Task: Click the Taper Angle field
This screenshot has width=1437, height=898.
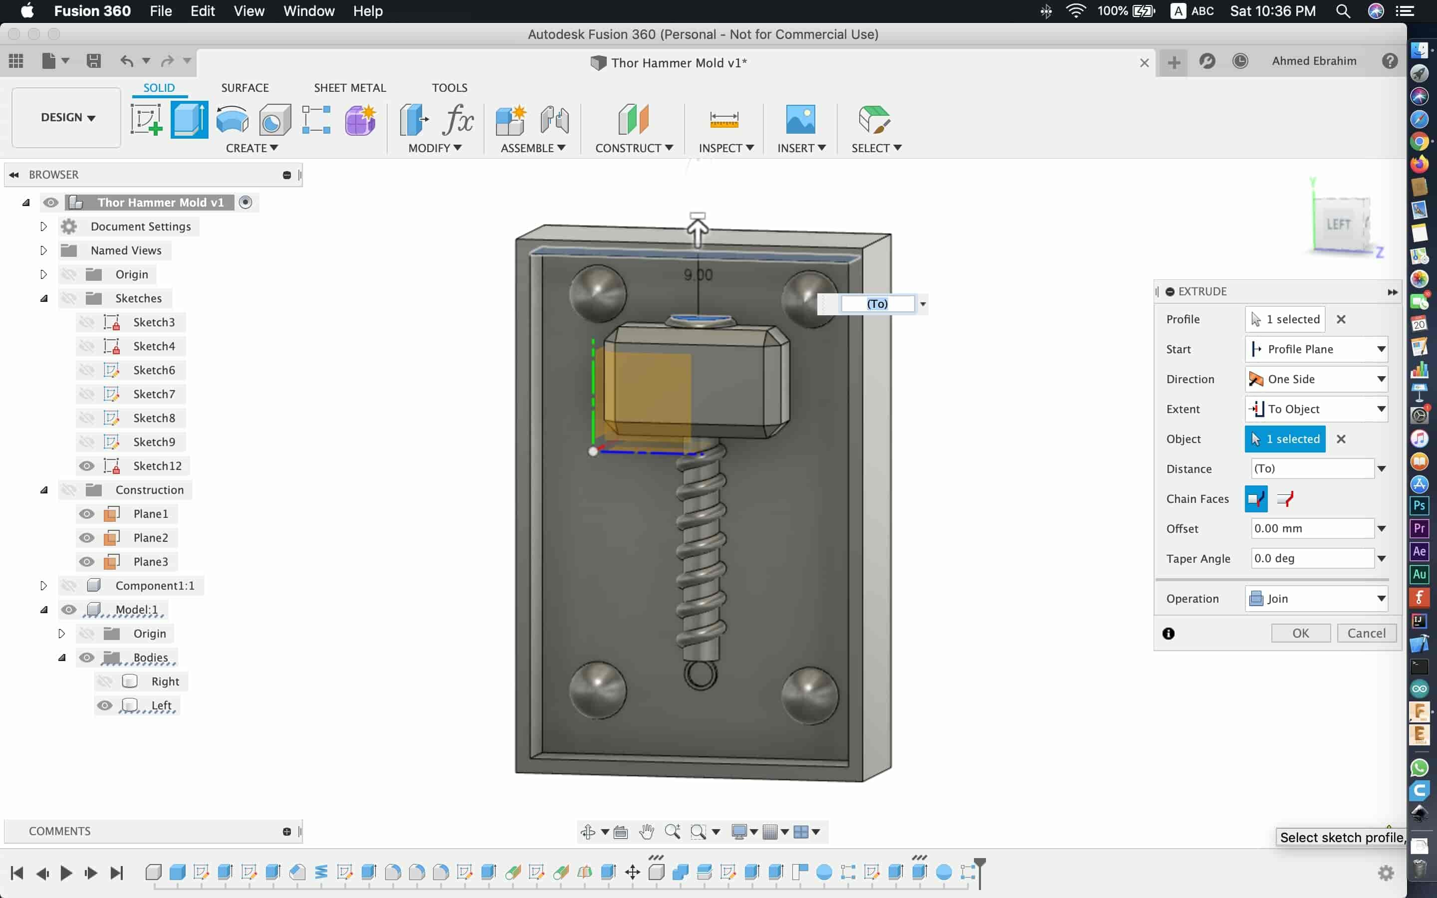Action: pyautogui.click(x=1312, y=558)
